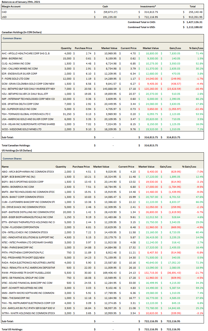Viewport: 208px width, 331px height.
Task: Click the ABIO - ARCA Biopharma row name
Action: point(28,172)
